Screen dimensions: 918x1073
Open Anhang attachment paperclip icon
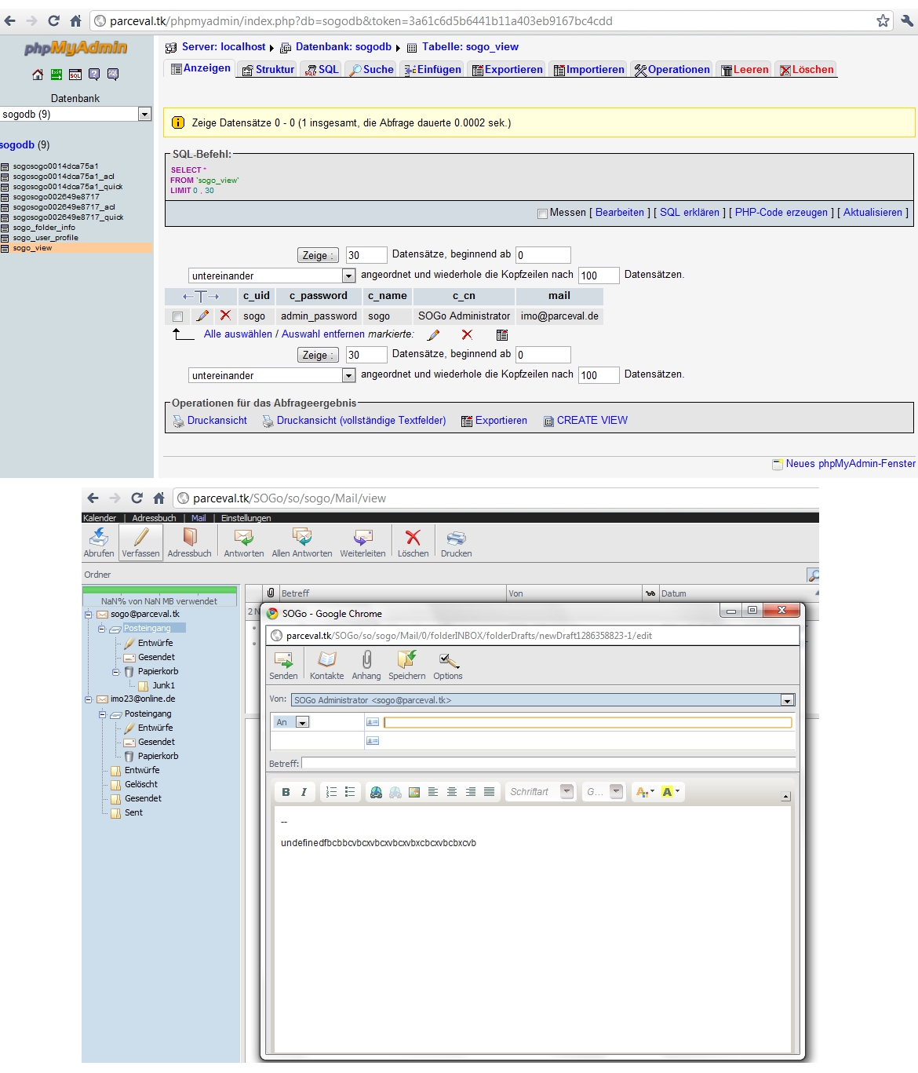(366, 660)
